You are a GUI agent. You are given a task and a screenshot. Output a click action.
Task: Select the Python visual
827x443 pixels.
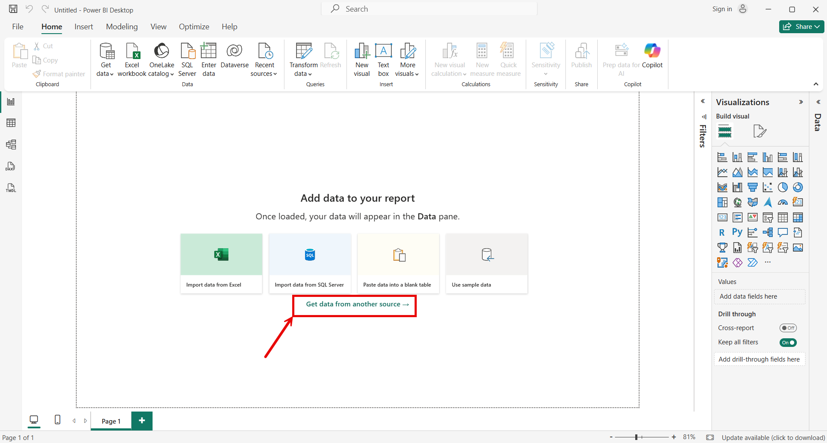737,232
